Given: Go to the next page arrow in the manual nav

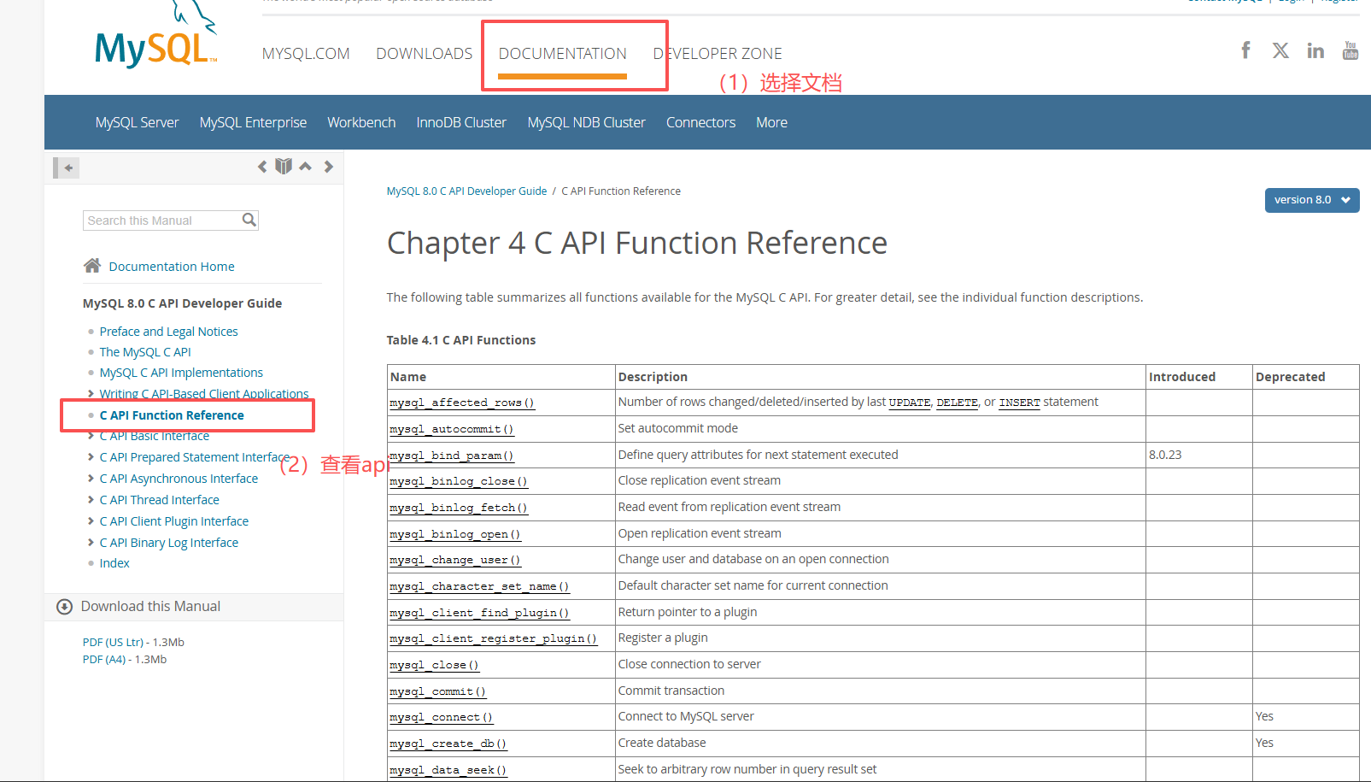Looking at the screenshot, I should click(x=328, y=167).
